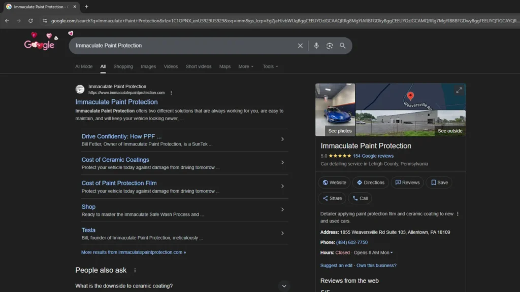
Task: Expand the ceramic coating downside question
Action: pyautogui.click(x=285, y=285)
